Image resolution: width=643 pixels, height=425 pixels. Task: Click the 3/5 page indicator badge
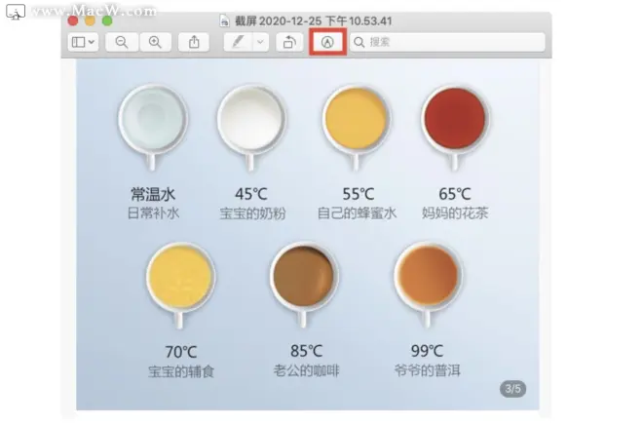pos(512,389)
